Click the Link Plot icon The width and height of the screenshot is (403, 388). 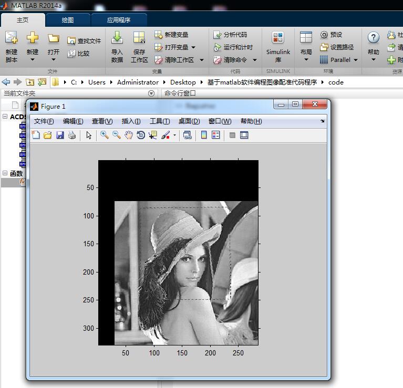click(x=188, y=135)
